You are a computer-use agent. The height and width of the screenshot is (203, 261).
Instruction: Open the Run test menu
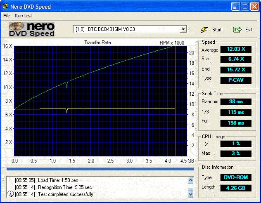23,16
